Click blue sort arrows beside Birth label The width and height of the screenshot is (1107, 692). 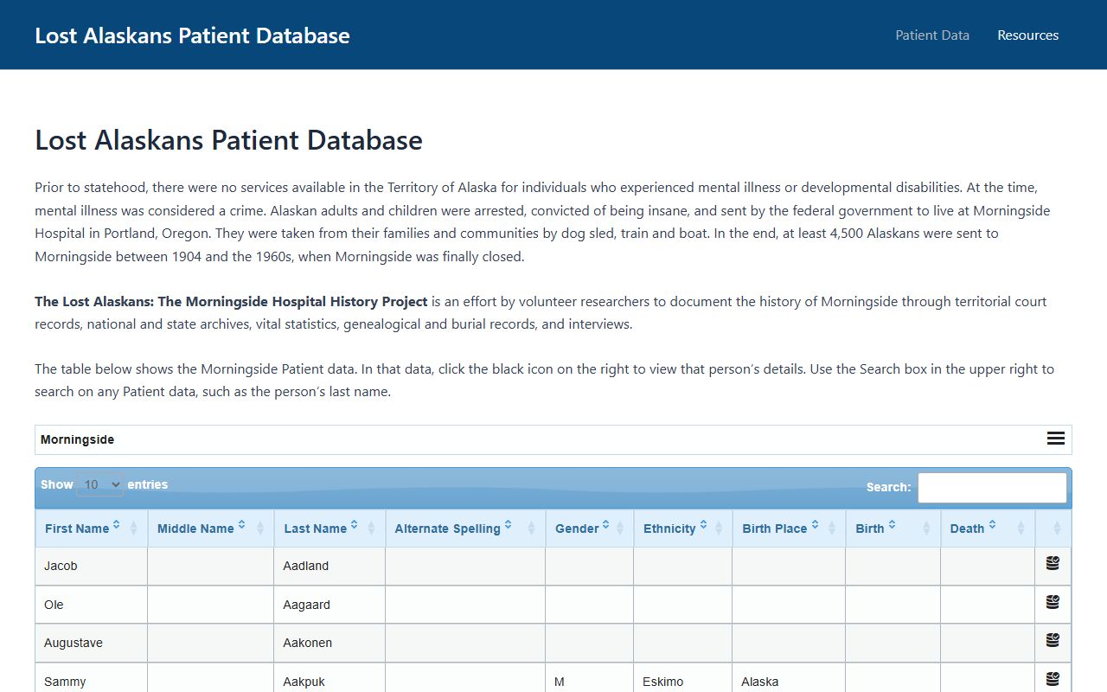point(892,526)
